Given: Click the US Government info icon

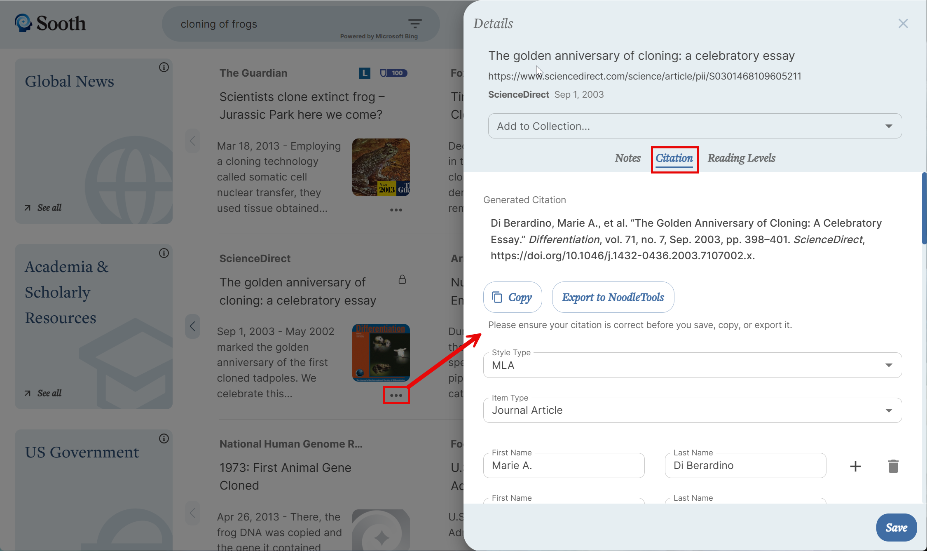Looking at the screenshot, I should 164,438.
